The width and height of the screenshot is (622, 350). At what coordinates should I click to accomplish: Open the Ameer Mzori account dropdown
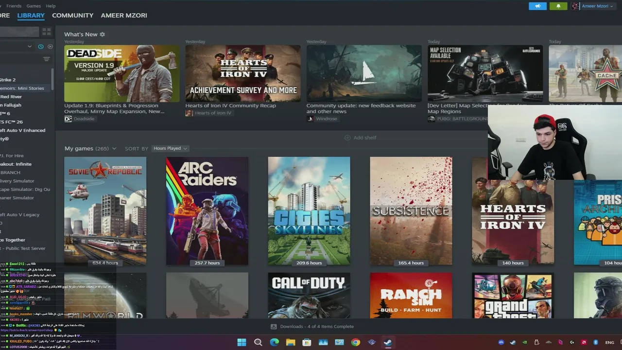click(597, 6)
